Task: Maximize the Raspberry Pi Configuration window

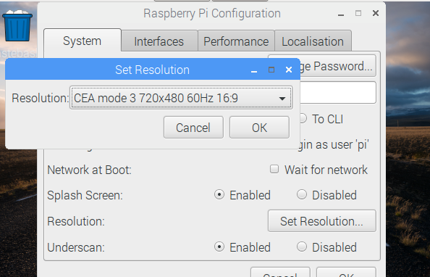Action: pos(358,13)
